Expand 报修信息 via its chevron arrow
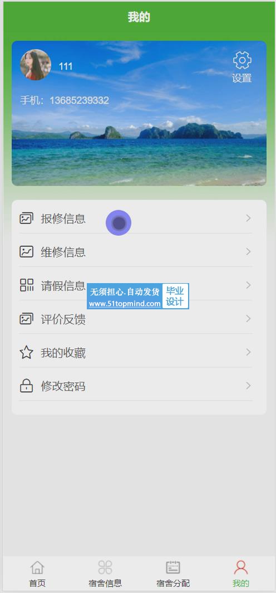The width and height of the screenshot is (276, 593). click(248, 218)
